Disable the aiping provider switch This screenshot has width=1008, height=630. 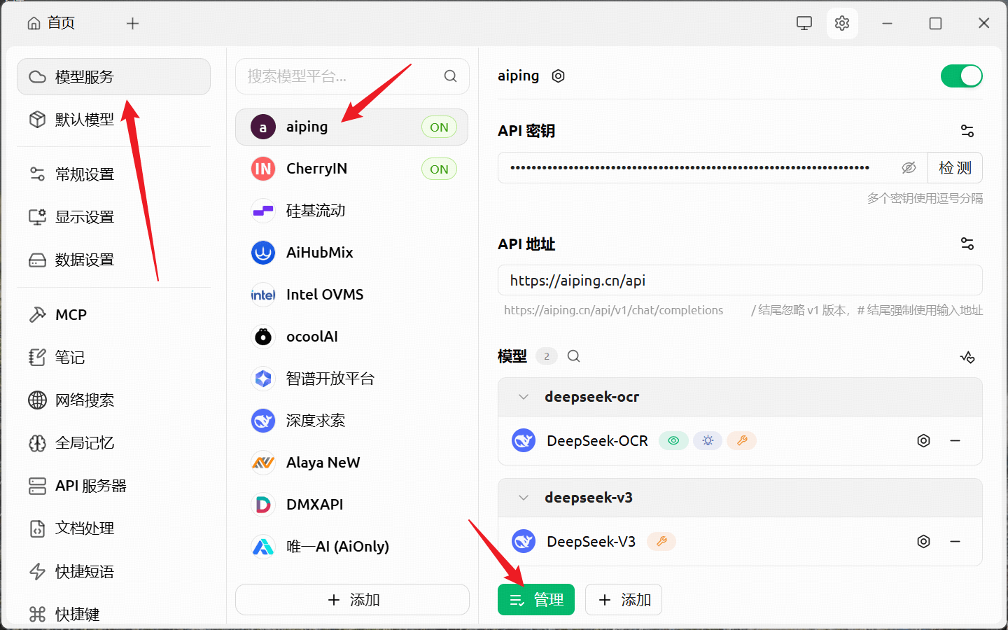coord(961,76)
